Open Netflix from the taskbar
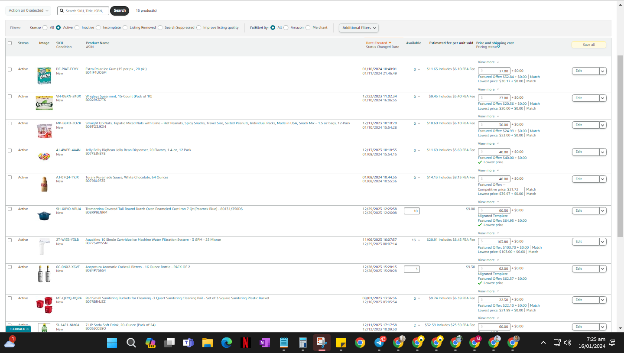Screen dimensions: 624x353 click(x=245, y=343)
